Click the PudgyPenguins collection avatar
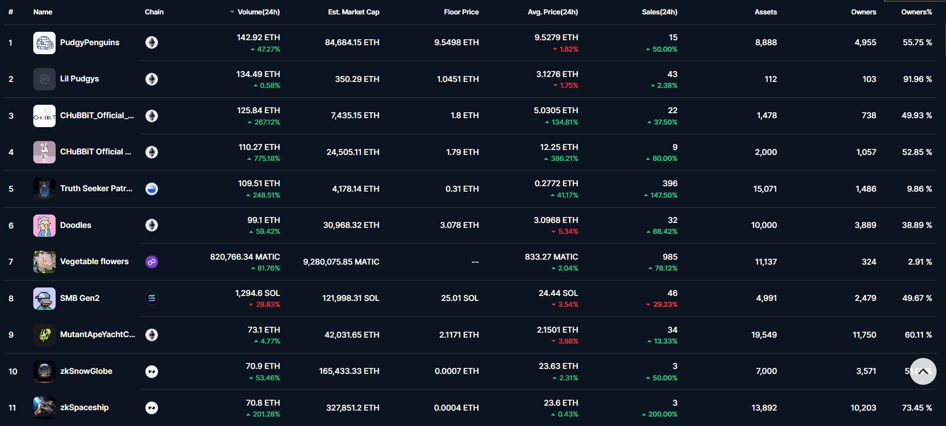The width and height of the screenshot is (946, 426). click(44, 43)
